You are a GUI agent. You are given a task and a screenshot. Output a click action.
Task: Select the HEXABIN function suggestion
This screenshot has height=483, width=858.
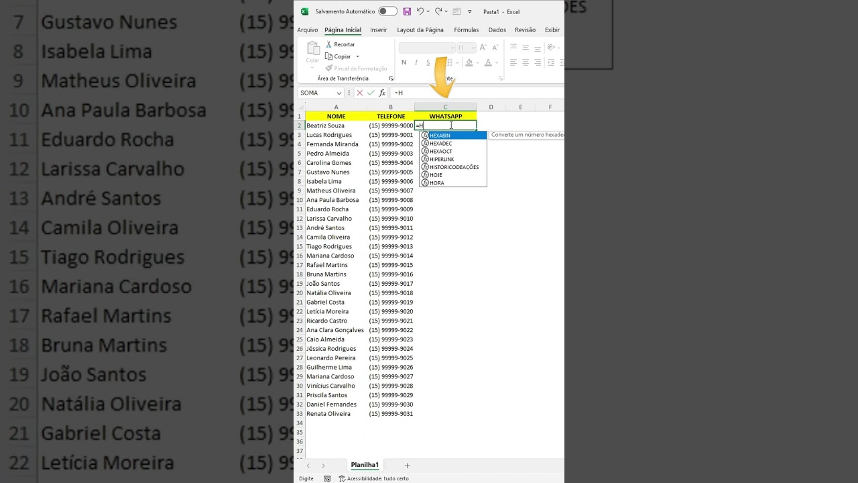453,136
